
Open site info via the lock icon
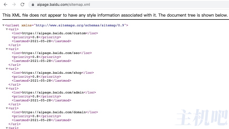pyautogui.click(x=33, y=4)
